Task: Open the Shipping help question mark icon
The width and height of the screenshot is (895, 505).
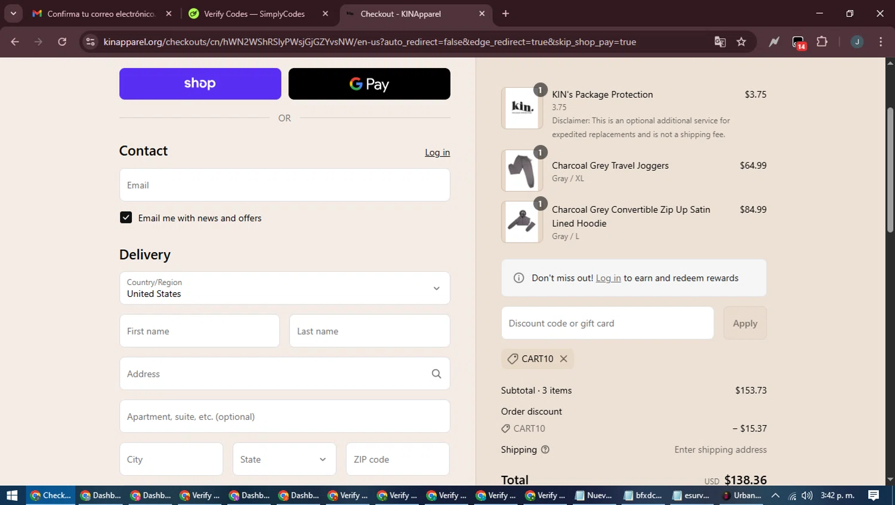Action: point(545,450)
